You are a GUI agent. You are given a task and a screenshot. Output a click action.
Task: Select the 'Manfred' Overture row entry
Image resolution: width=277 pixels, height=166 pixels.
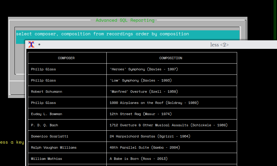(144, 92)
